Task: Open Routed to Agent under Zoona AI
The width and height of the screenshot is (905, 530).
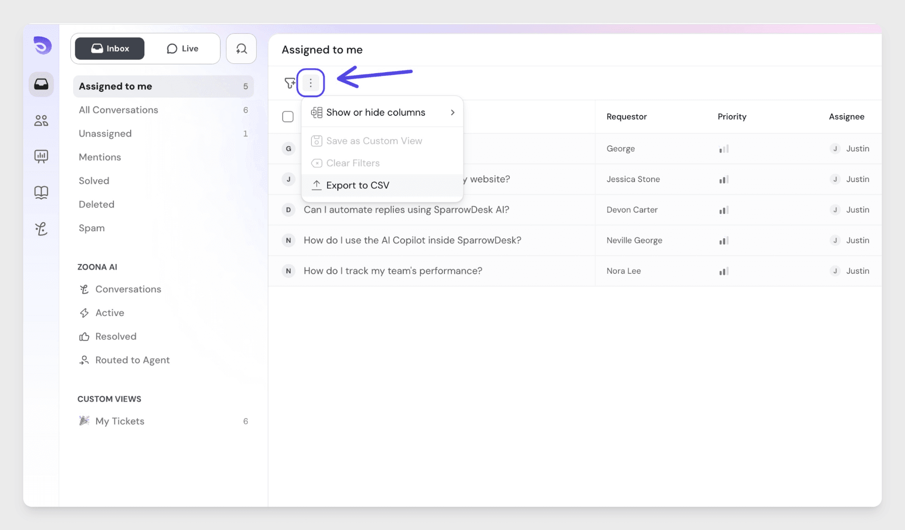Action: pos(132,360)
